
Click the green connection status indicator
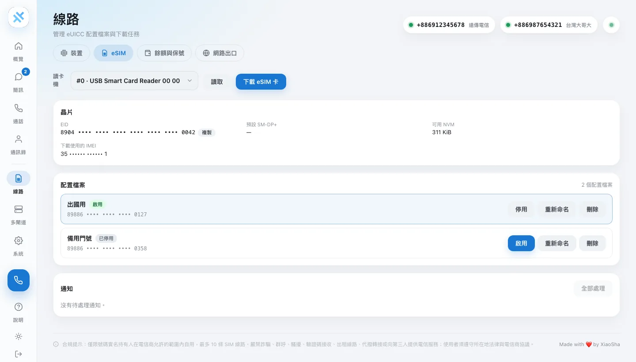pyautogui.click(x=611, y=25)
